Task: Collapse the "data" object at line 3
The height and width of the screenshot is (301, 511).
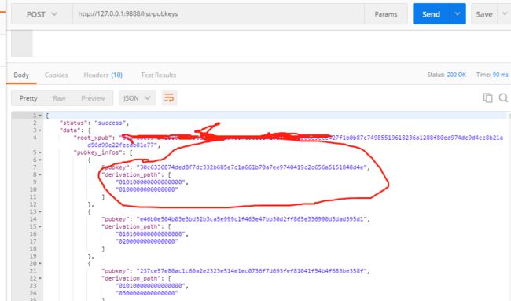Action: [40, 130]
